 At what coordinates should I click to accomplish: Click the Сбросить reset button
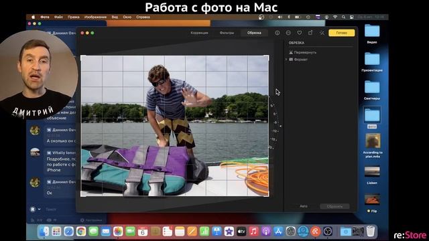[x=334, y=206]
